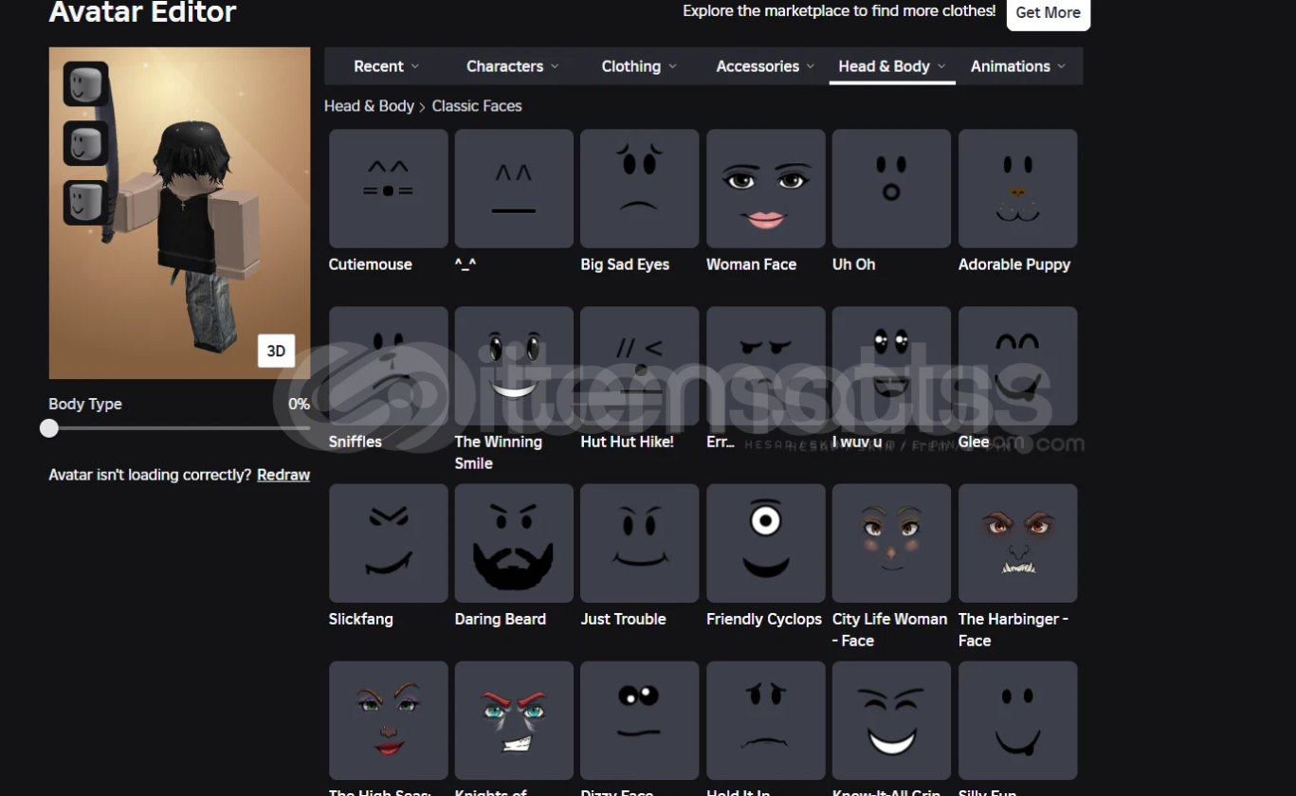Select the Err... face

pyautogui.click(x=766, y=366)
